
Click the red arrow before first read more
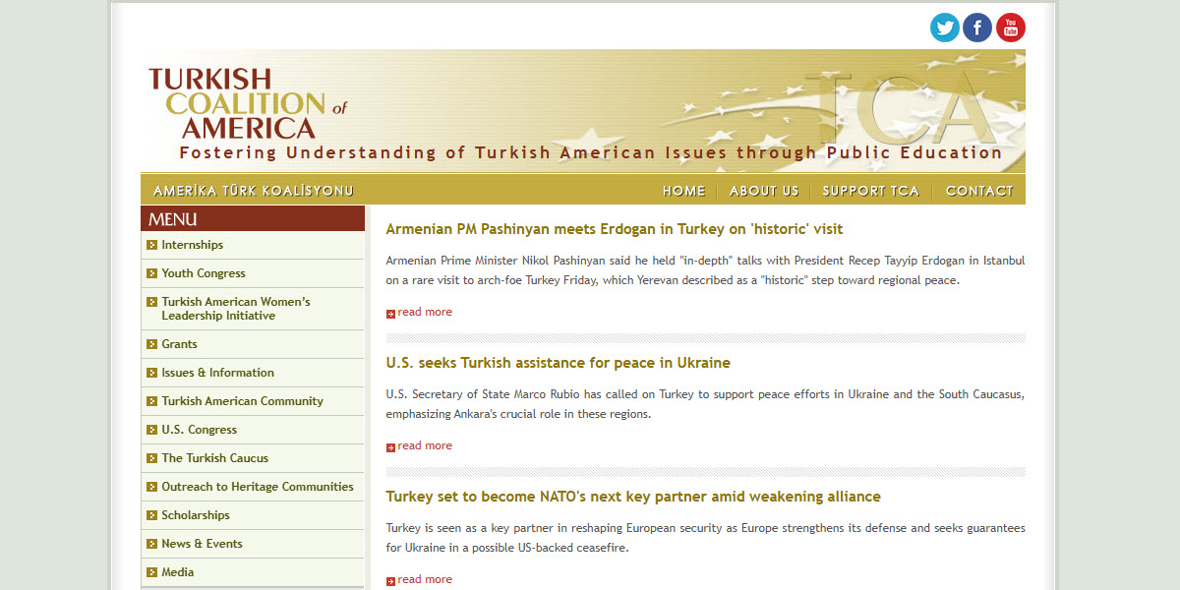point(390,312)
